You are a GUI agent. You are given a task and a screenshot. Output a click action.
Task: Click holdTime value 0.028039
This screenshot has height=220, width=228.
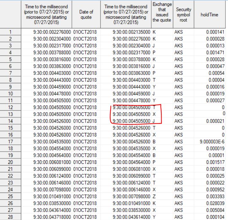pos(215,203)
